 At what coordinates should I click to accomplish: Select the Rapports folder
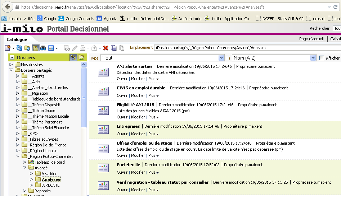pyautogui.click(x=42, y=191)
